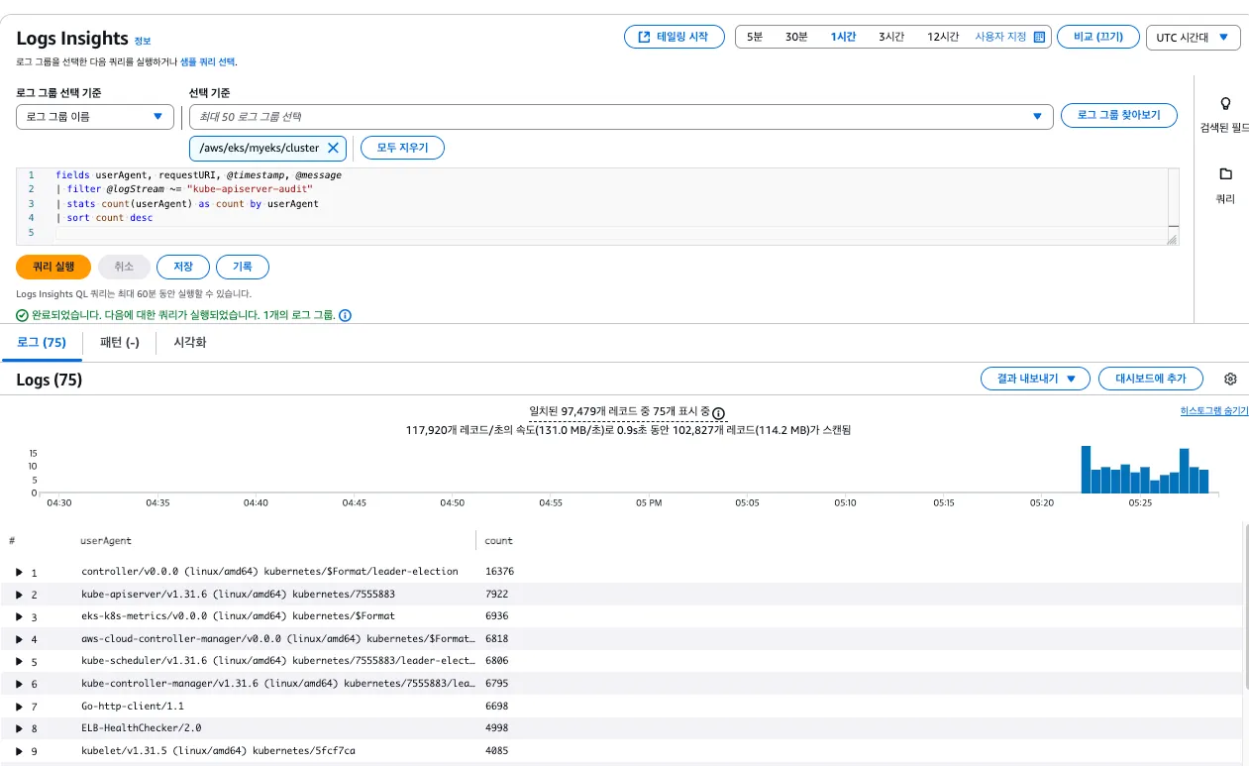The width and height of the screenshot is (1249, 766).
Task: Remove the /aws/eks/myeks/cluster log group chip
Action: point(333,148)
